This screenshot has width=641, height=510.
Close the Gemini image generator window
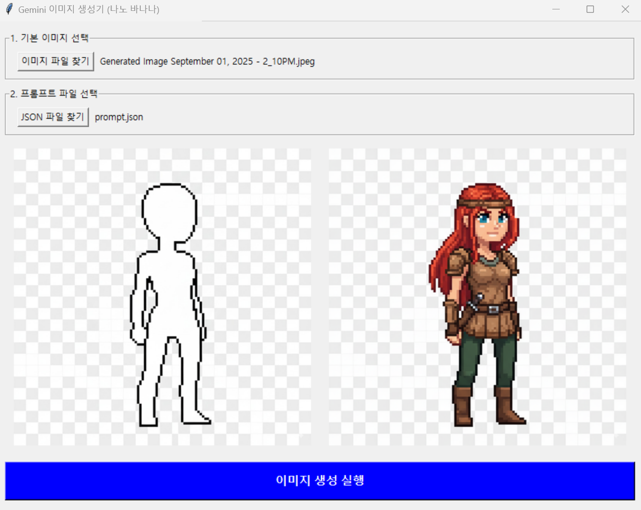click(x=625, y=9)
